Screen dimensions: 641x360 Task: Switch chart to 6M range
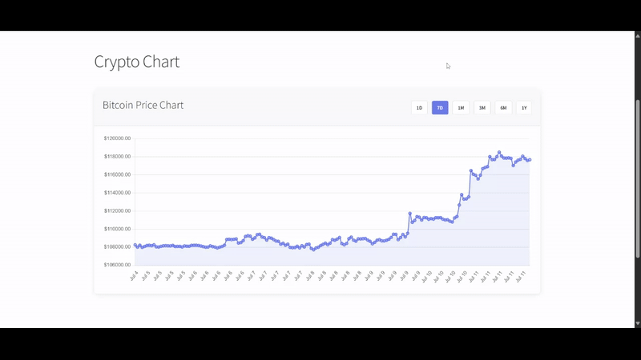click(503, 108)
